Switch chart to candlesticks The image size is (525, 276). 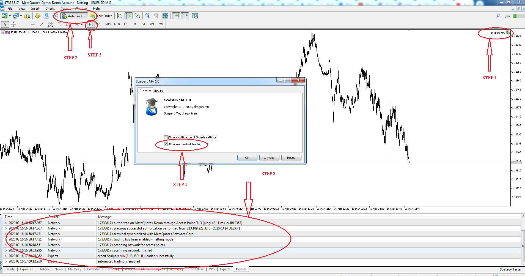(x=128, y=16)
